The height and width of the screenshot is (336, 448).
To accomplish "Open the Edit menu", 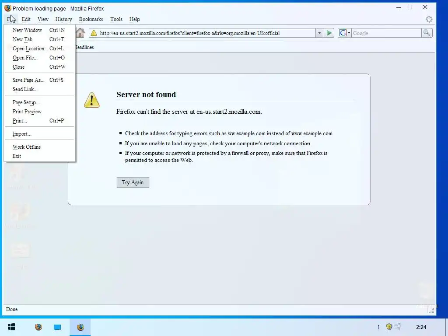I will (26, 19).
